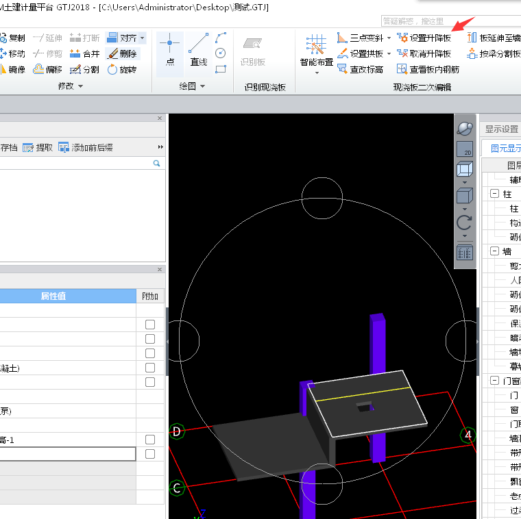This screenshot has width=521, height=519.
Task: Choose the 直线 line drawing tool
Action: coord(199,50)
